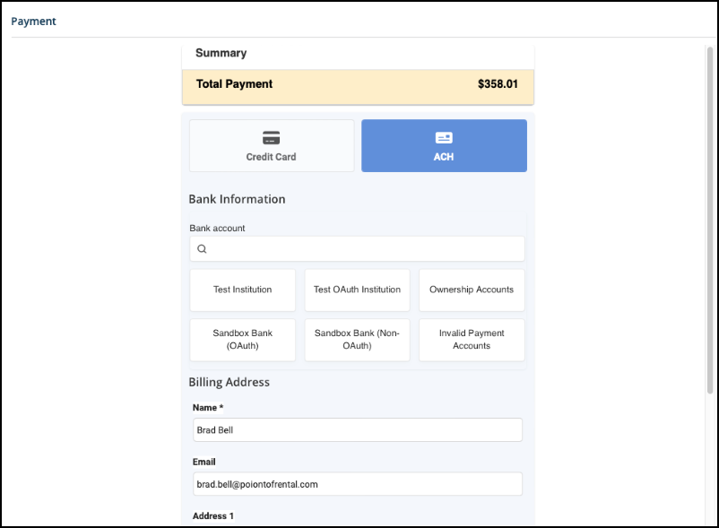Screen dimensions: 719x528
Task: Click the $358.01 total payment amount
Action: (498, 84)
